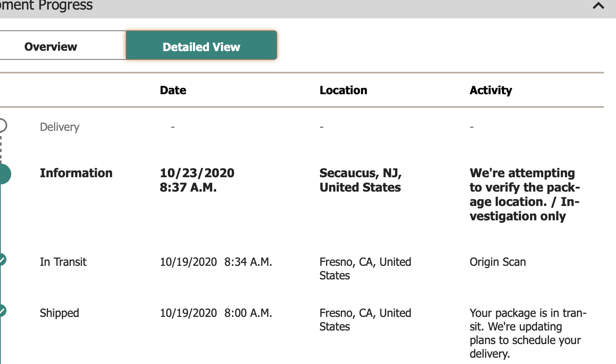Screen dimensions: 616x364
Task: Click the Date column header
Action: [x=173, y=90]
